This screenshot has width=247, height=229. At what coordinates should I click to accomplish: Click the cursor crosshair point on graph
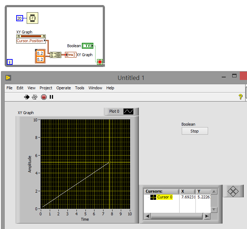[x=109, y=162]
